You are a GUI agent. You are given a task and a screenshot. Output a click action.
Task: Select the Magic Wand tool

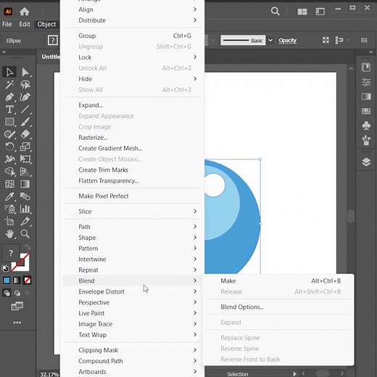click(9, 85)
